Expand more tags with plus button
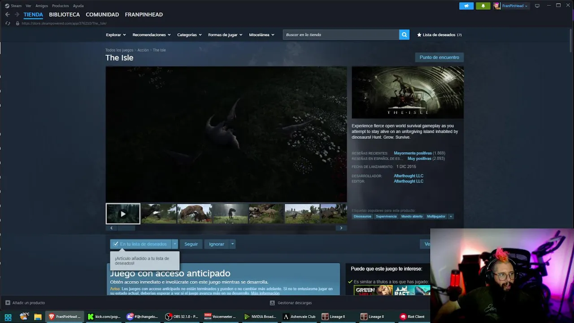The width and height of the screenshot is (574, 323). click(451, 216)
